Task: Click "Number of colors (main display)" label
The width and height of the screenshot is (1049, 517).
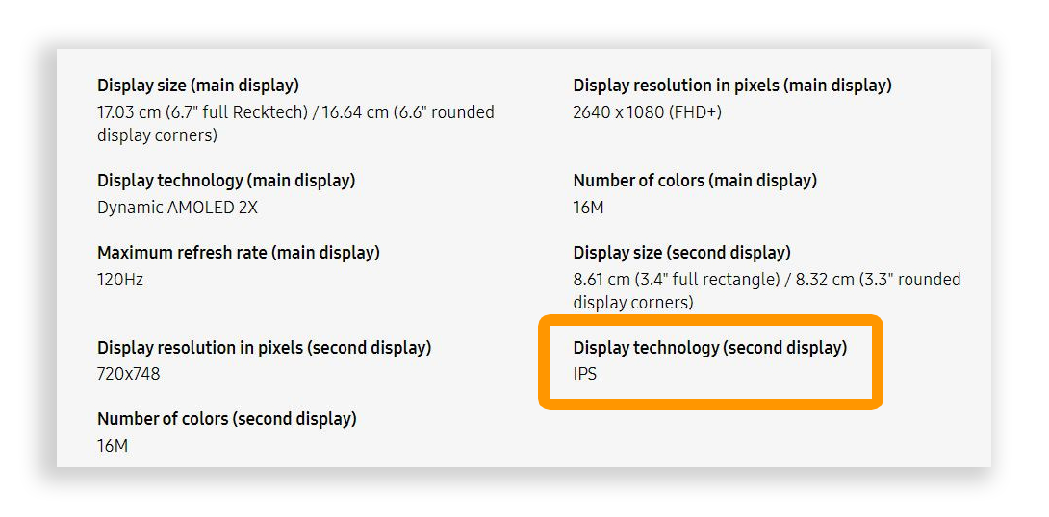Action: click(694, 181)
